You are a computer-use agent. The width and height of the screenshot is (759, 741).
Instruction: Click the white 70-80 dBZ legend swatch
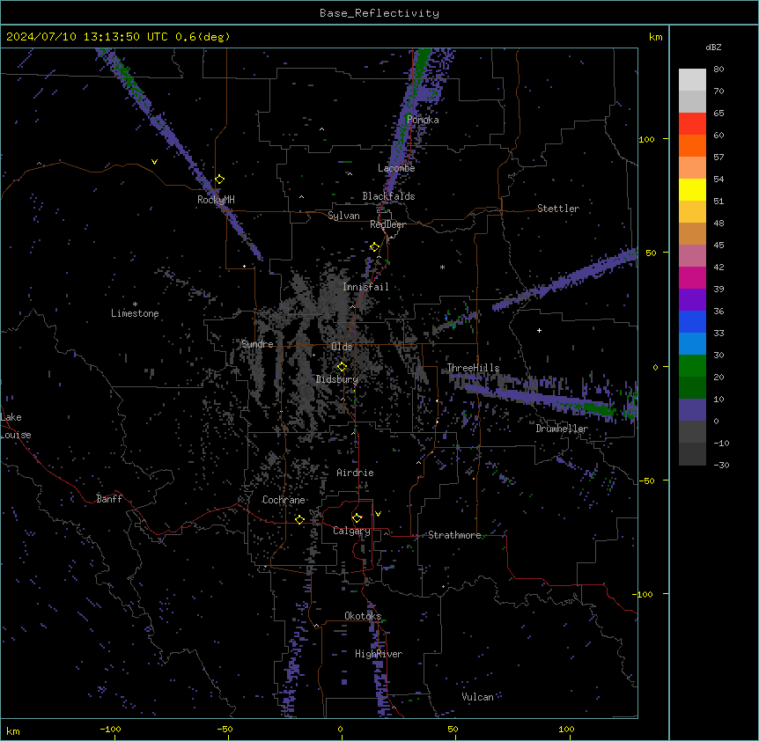692,80
